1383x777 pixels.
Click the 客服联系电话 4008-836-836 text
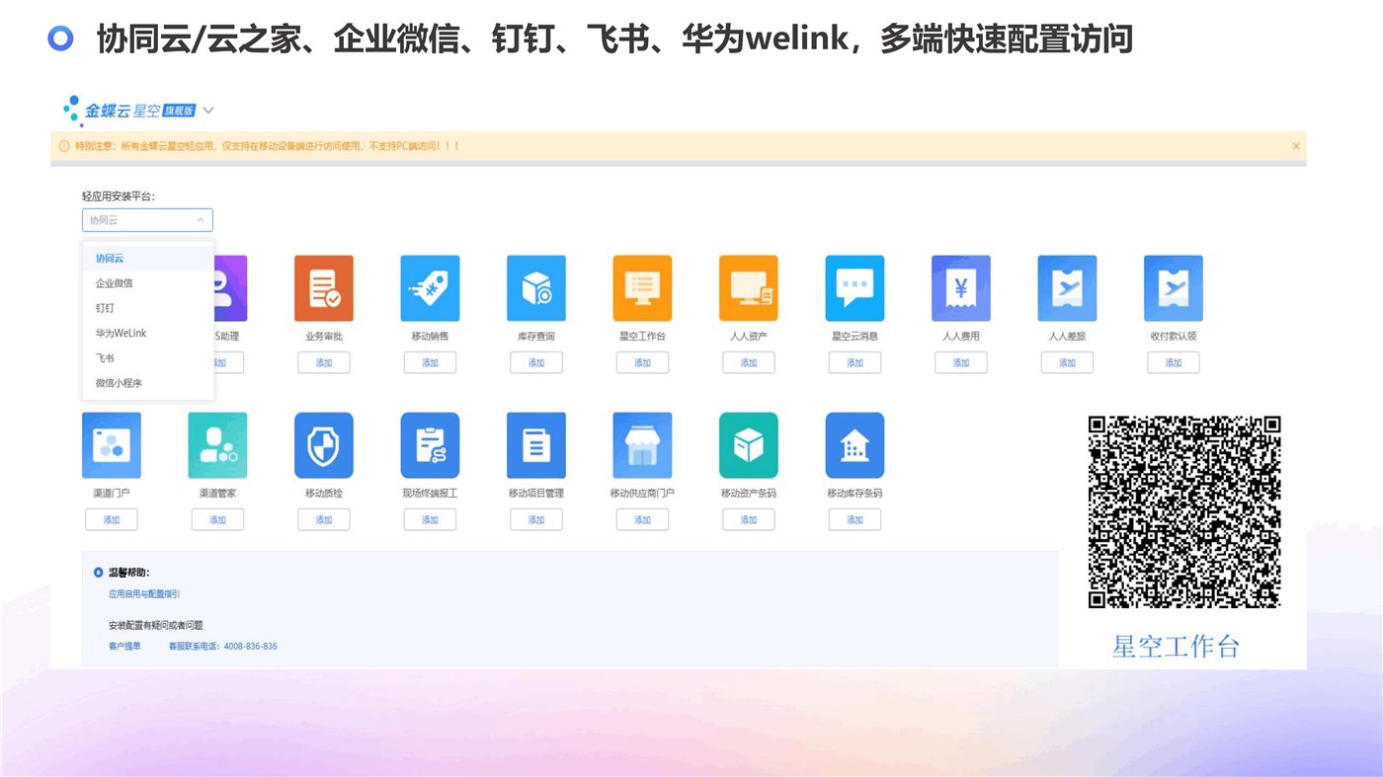pyautogui.click(x=222, y=647)
